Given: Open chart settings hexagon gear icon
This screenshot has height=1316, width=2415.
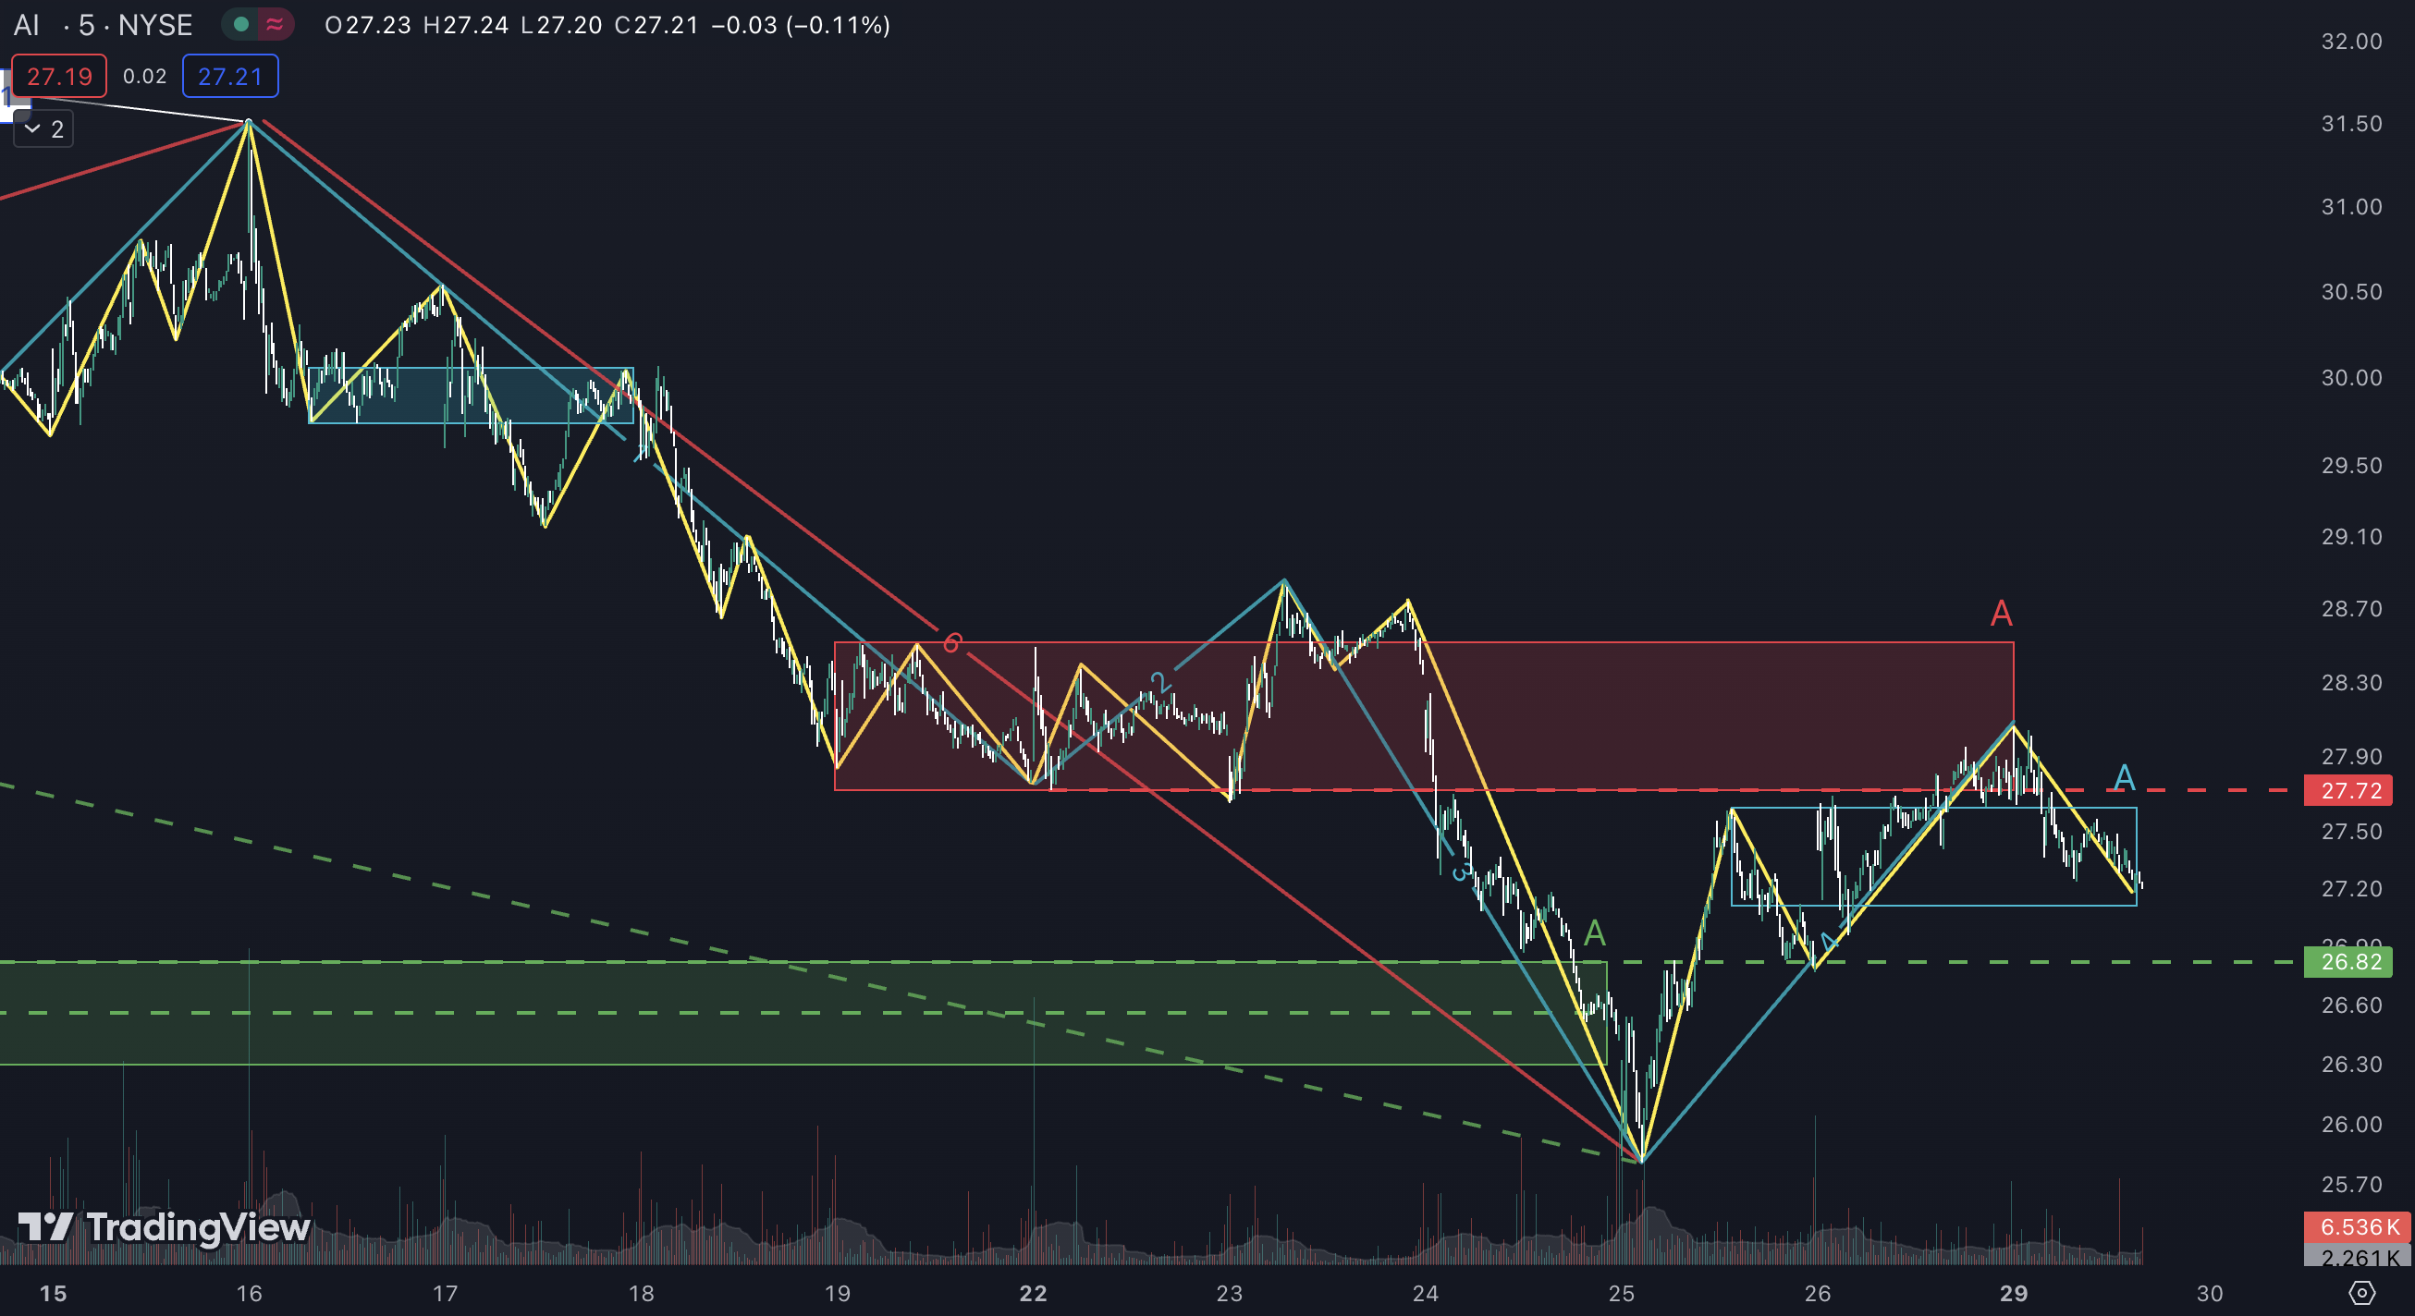Looking at the screenshot, I should point(2361,1294).
